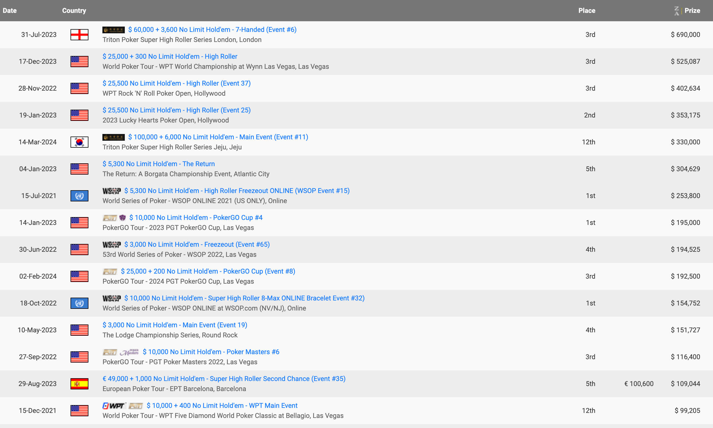Click the sort icon beside Prize header
Screen dimensions: 713x428
pyautogui.click(x=677, y=11)
